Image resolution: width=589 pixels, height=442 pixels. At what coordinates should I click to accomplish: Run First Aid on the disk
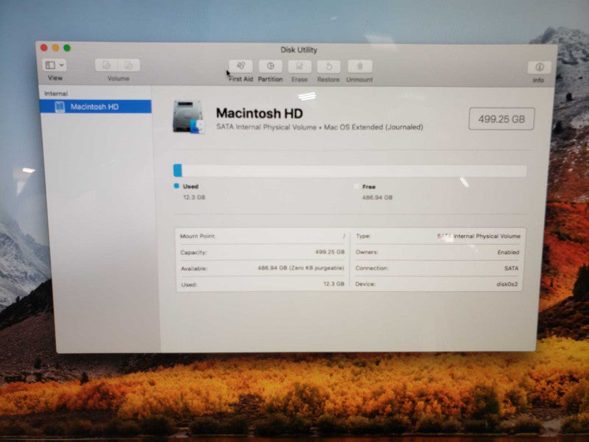click(241, 66)
